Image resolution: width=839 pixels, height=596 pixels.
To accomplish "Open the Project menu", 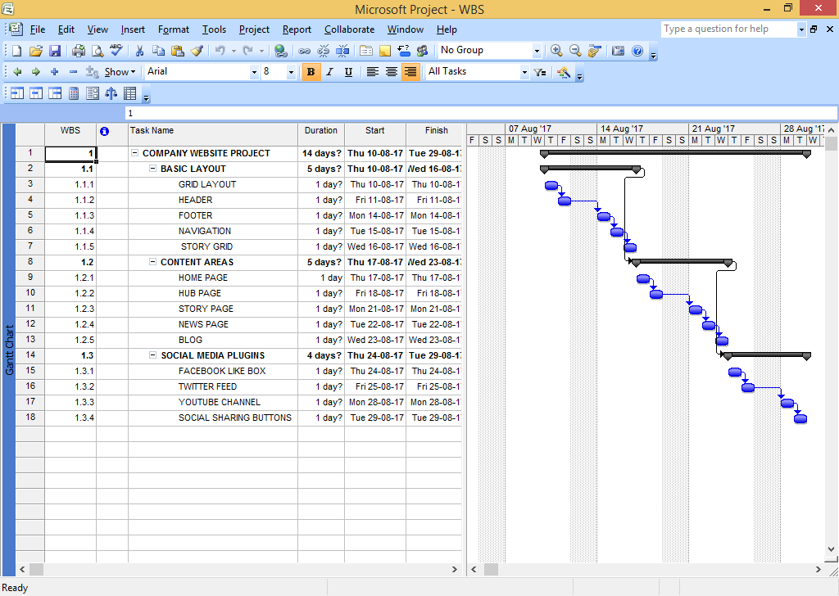I will click(254, 29).
